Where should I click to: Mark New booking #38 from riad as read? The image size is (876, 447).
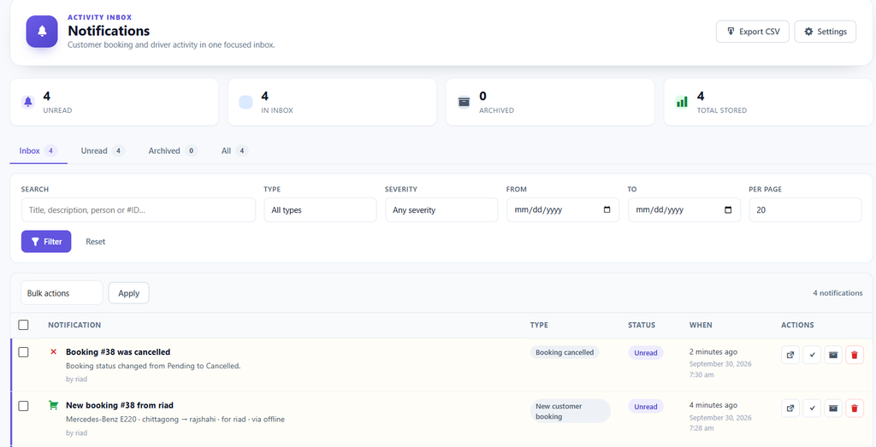pyautogui.click(x=812, y=408)
